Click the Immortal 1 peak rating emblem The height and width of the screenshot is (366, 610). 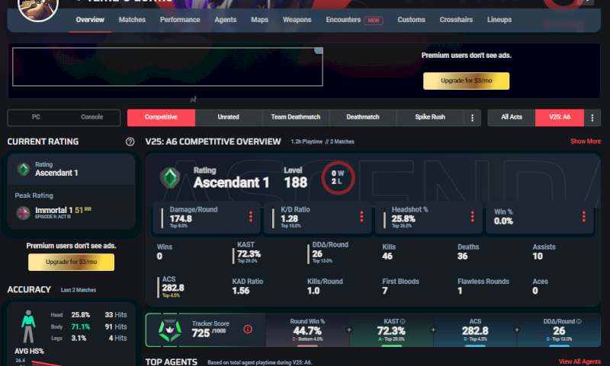(24, 213)
